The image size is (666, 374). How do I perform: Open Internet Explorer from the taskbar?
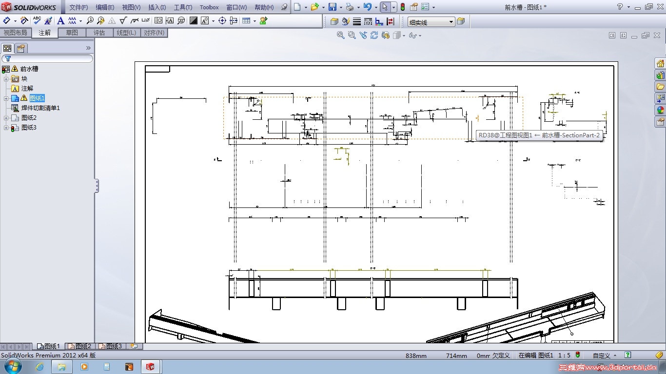(x=40, y=367)
